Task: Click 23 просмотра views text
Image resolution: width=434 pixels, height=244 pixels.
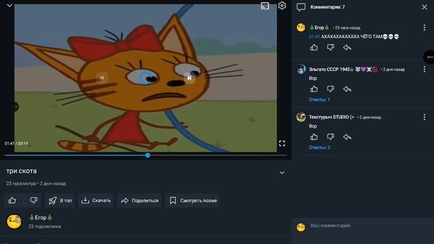Action: (x=21, y=184)
